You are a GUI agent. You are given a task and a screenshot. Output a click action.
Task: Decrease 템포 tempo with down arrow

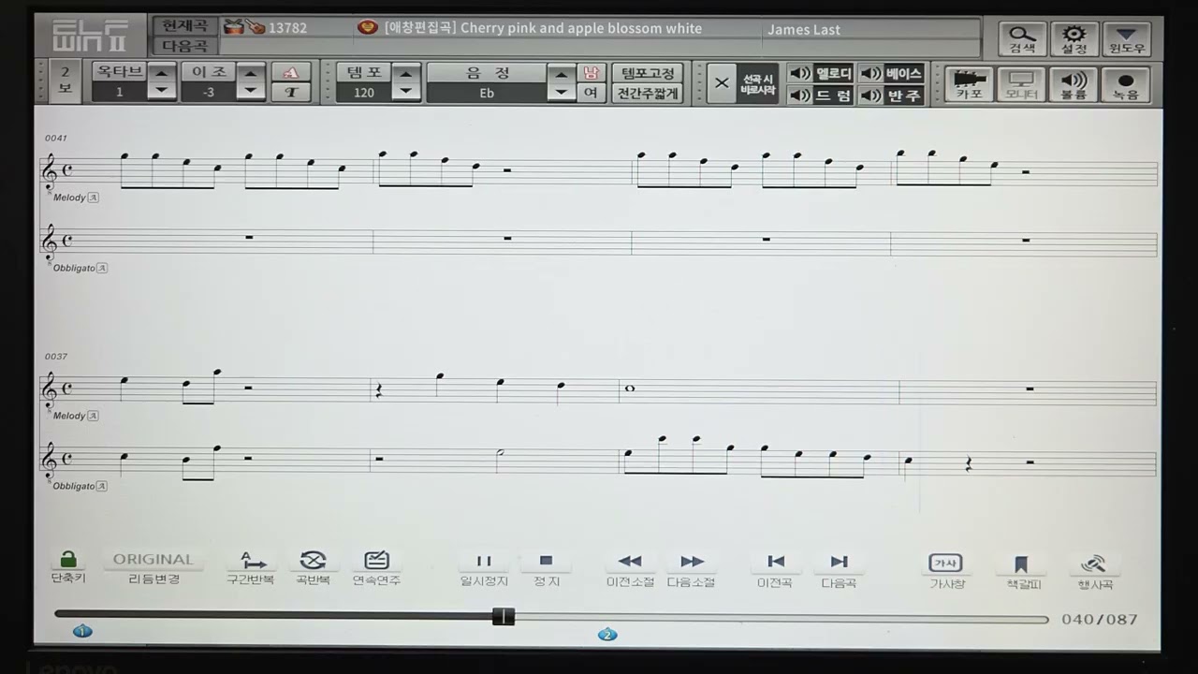point(406,92)
